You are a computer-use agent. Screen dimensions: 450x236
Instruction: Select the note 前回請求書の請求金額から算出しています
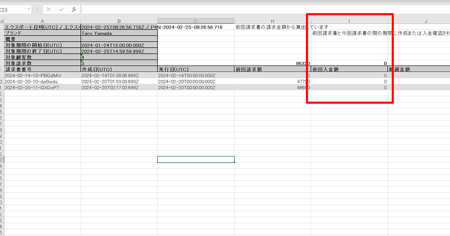pos(282,27)
